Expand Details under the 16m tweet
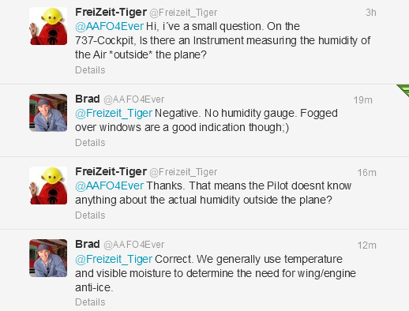Image resolution: width=409 pixels, height=311 pixels. point(90,215)
